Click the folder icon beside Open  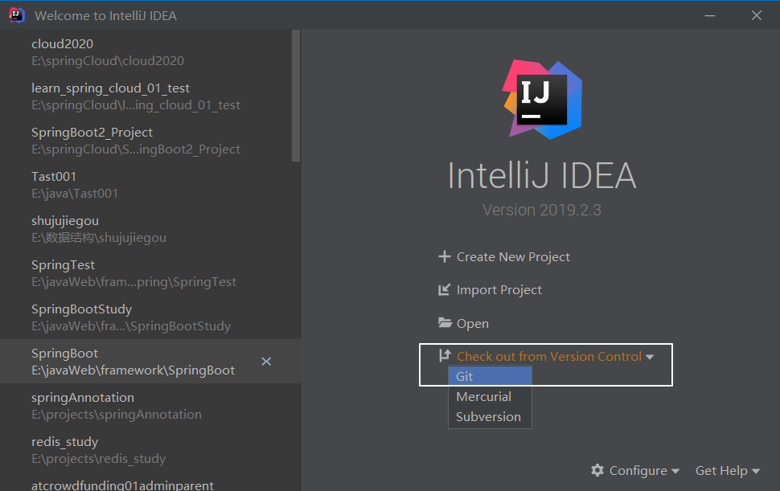point(445,323)
